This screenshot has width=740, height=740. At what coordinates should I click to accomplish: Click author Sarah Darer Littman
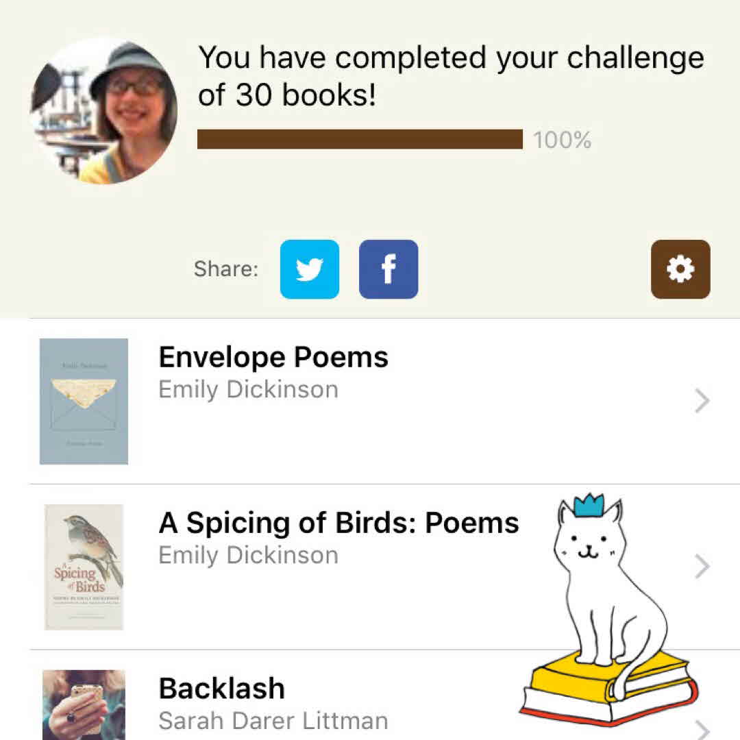coord(273,721)
